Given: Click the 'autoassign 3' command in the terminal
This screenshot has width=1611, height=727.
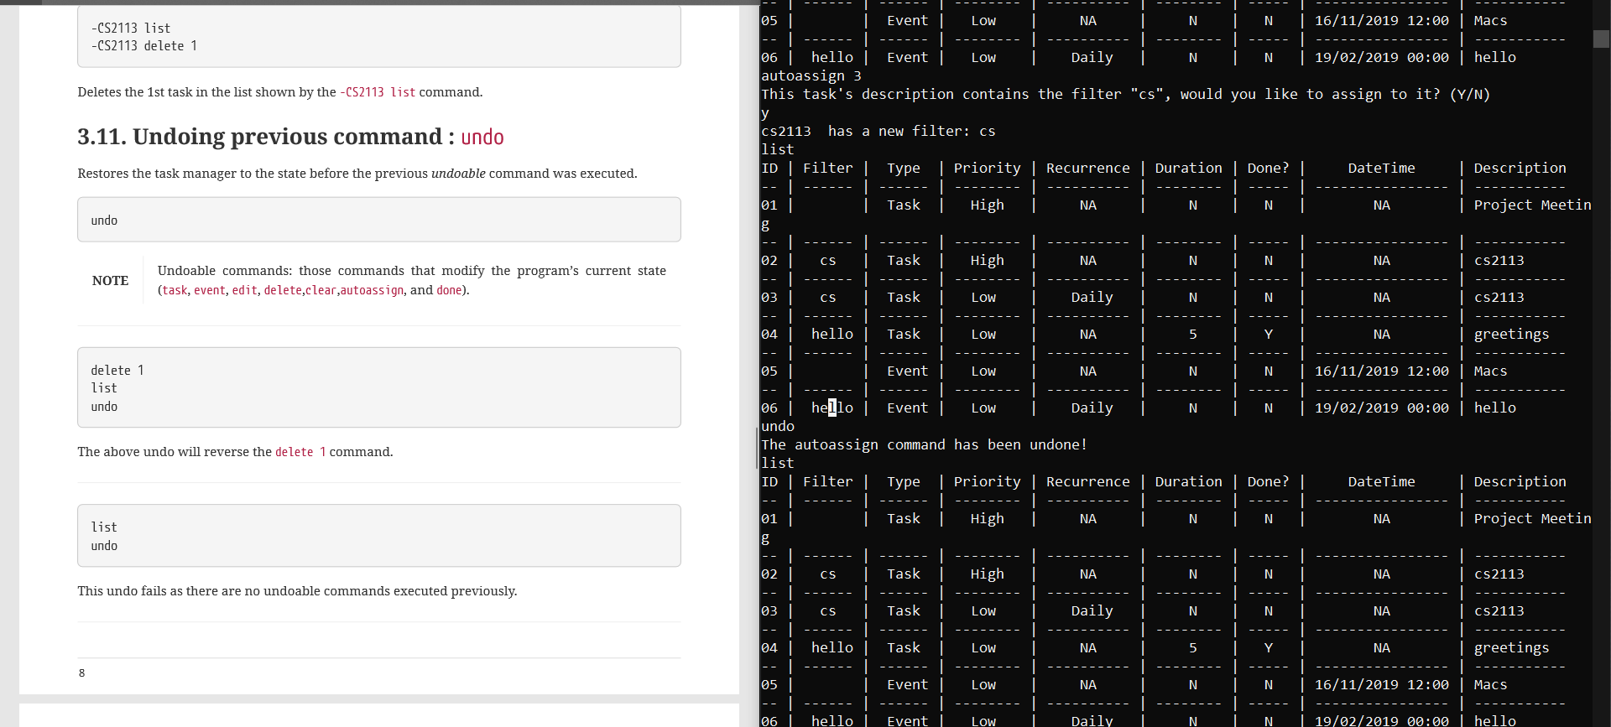Looking at the screenshot, I should (x=811, y=75).
